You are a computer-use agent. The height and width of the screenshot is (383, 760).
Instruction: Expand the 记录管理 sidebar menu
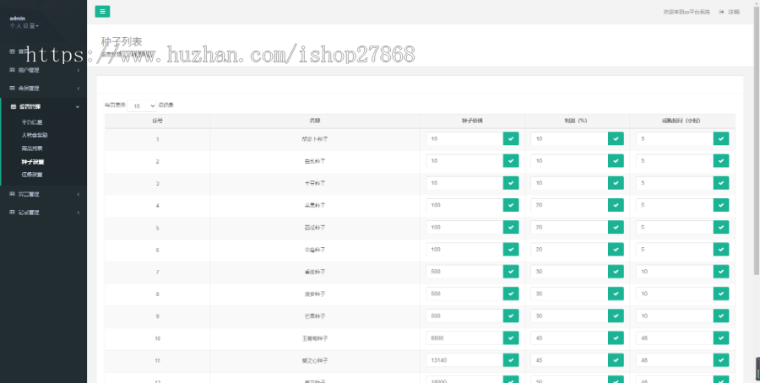pos(44,213)
